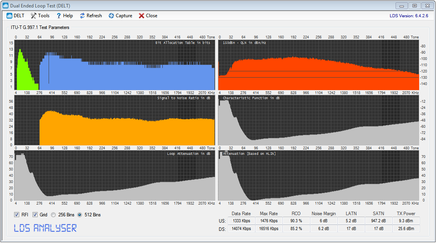Click the upstream Data Rate 1333 Kbps field
Viewport: 436px width, 243px height.
pyautogui.click(x=241, y=221)
